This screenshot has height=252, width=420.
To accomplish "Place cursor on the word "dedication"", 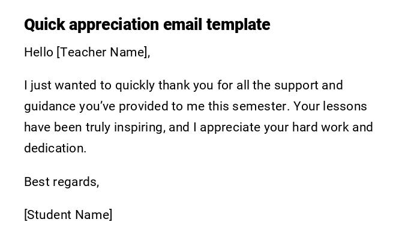I will pyautogui.click(x=55, y=148).
